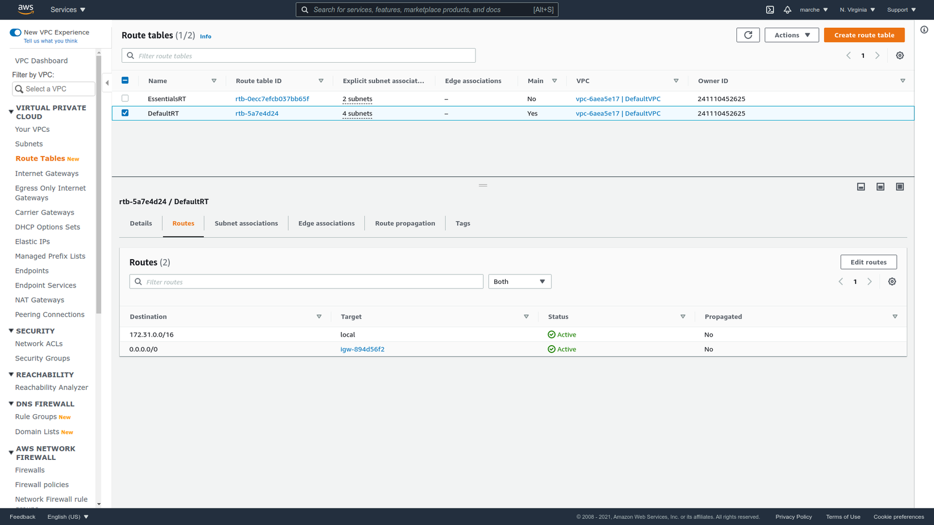934x525 pixels.
Task: Toggle the New VPC Experience switch
Action: coord(15,32)
